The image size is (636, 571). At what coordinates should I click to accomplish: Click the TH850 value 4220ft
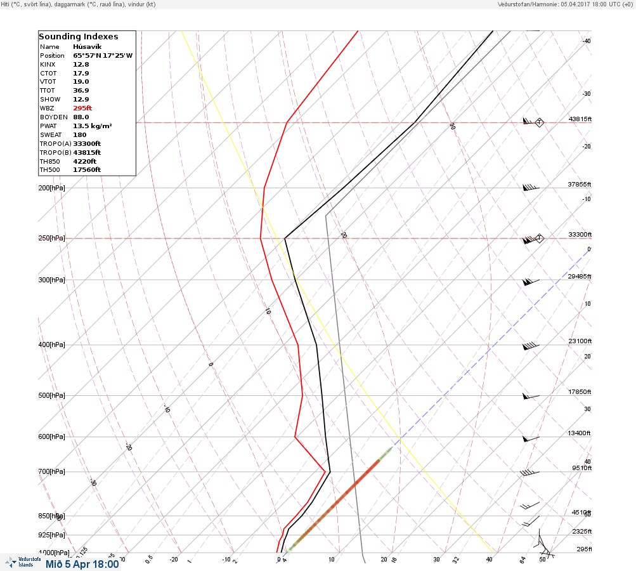tap(85, 162)
